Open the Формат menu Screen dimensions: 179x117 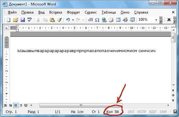point(73,12)
